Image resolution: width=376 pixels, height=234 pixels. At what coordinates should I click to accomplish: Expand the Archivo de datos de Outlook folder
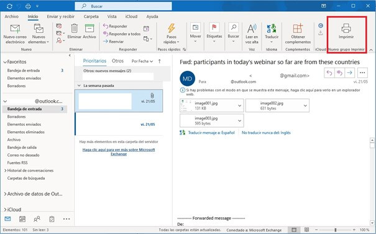(5, 194)
